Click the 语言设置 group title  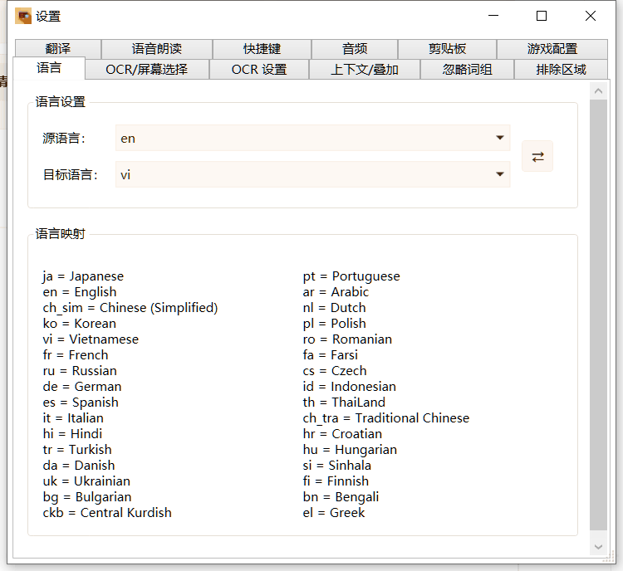(x=61, y=101)
